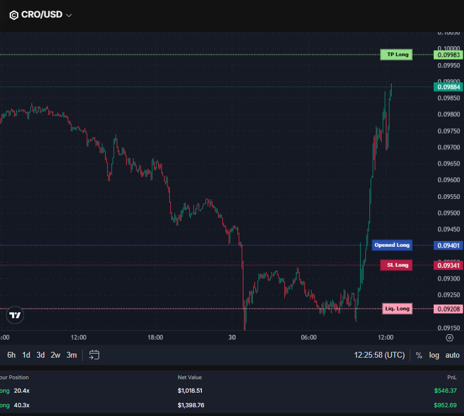Click the Crypto.com coin logo icon
Screen dimensions: 464x416
point(14,15)
